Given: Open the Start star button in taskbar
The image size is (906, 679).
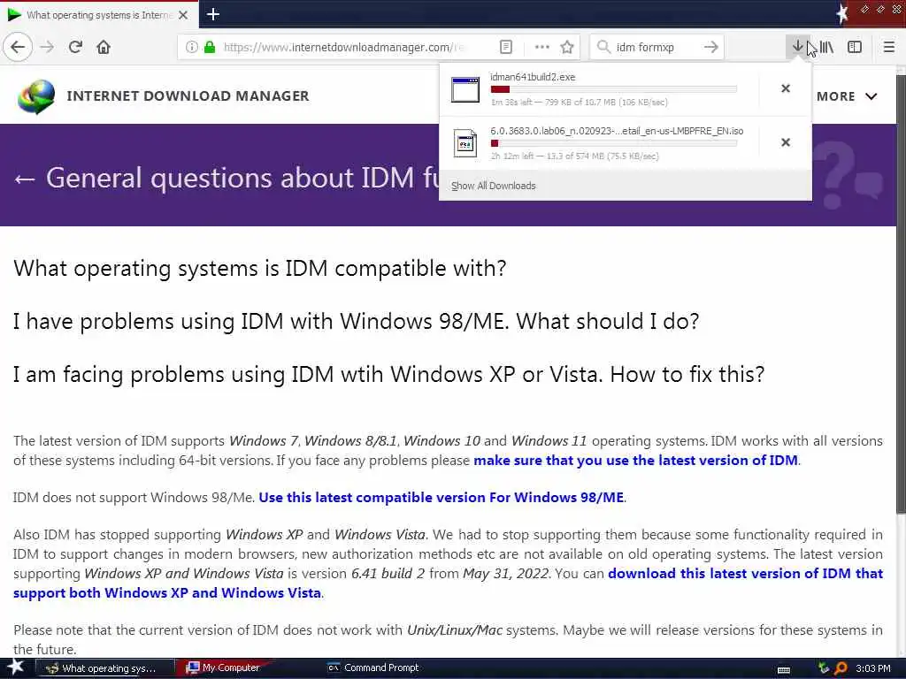Looking at the screenshot, I should [15, 668].
